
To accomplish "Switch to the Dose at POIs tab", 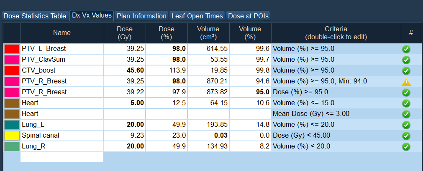I will coord(248,16).
